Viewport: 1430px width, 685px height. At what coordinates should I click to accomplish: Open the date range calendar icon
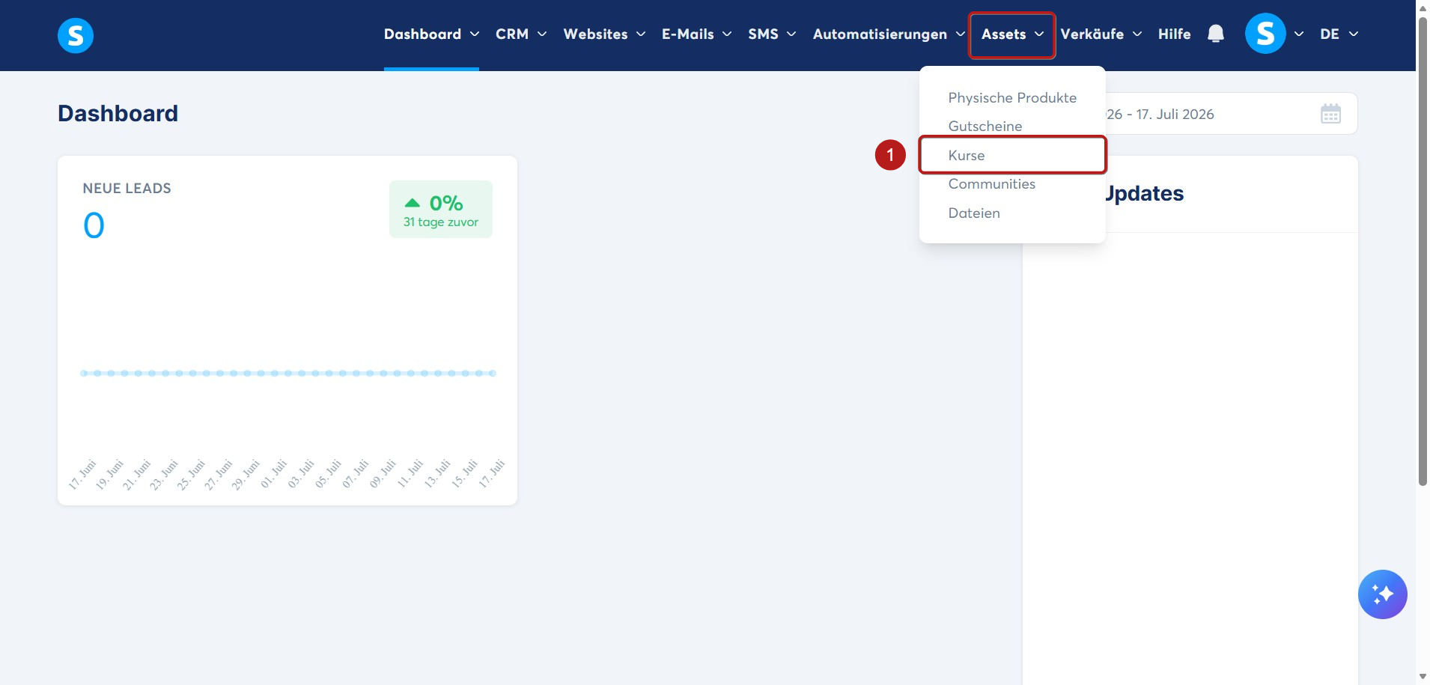(x=1330, y=114)
